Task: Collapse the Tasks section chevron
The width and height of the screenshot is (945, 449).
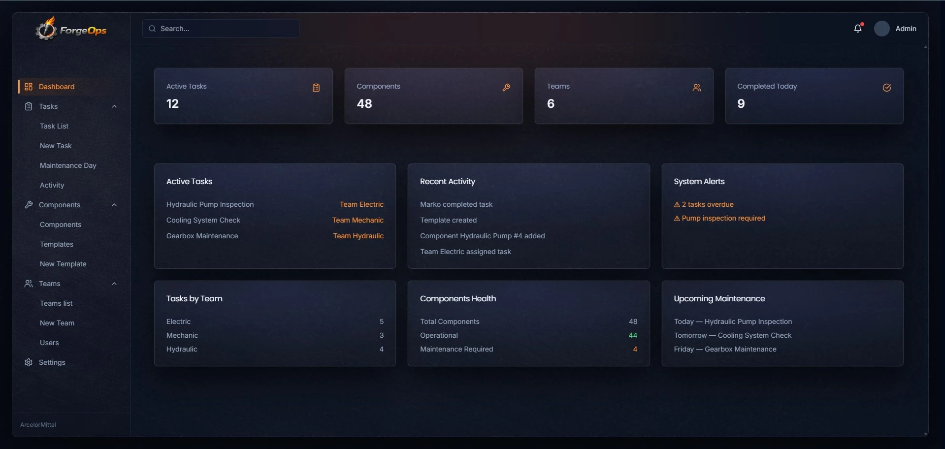Action: pos(114,106)
